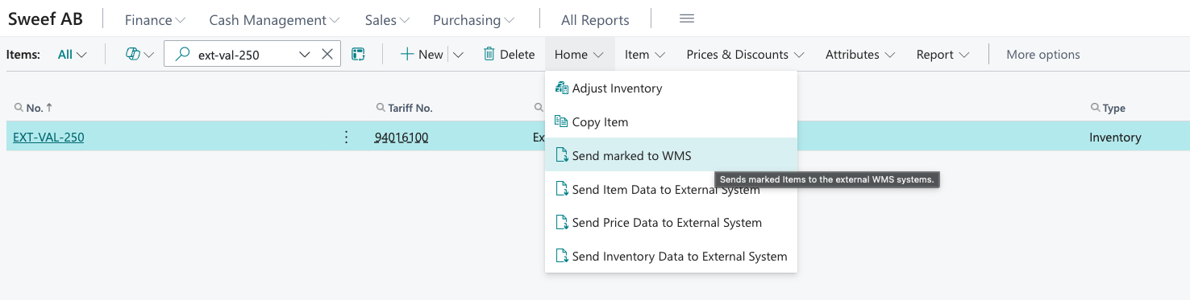Viewport: 1190px width, 300px height.
Task: Click the Sweef AB company name
Action: click(x=45, y=18)
